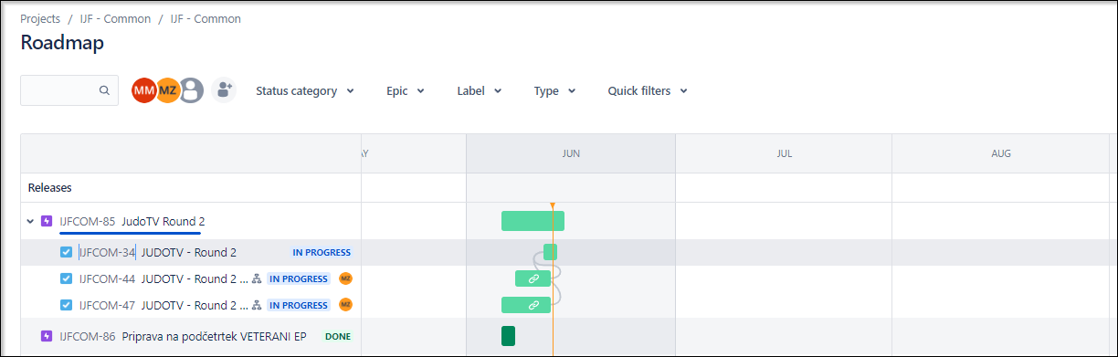Open issue key IJFCOM-86

click(87, 336)
